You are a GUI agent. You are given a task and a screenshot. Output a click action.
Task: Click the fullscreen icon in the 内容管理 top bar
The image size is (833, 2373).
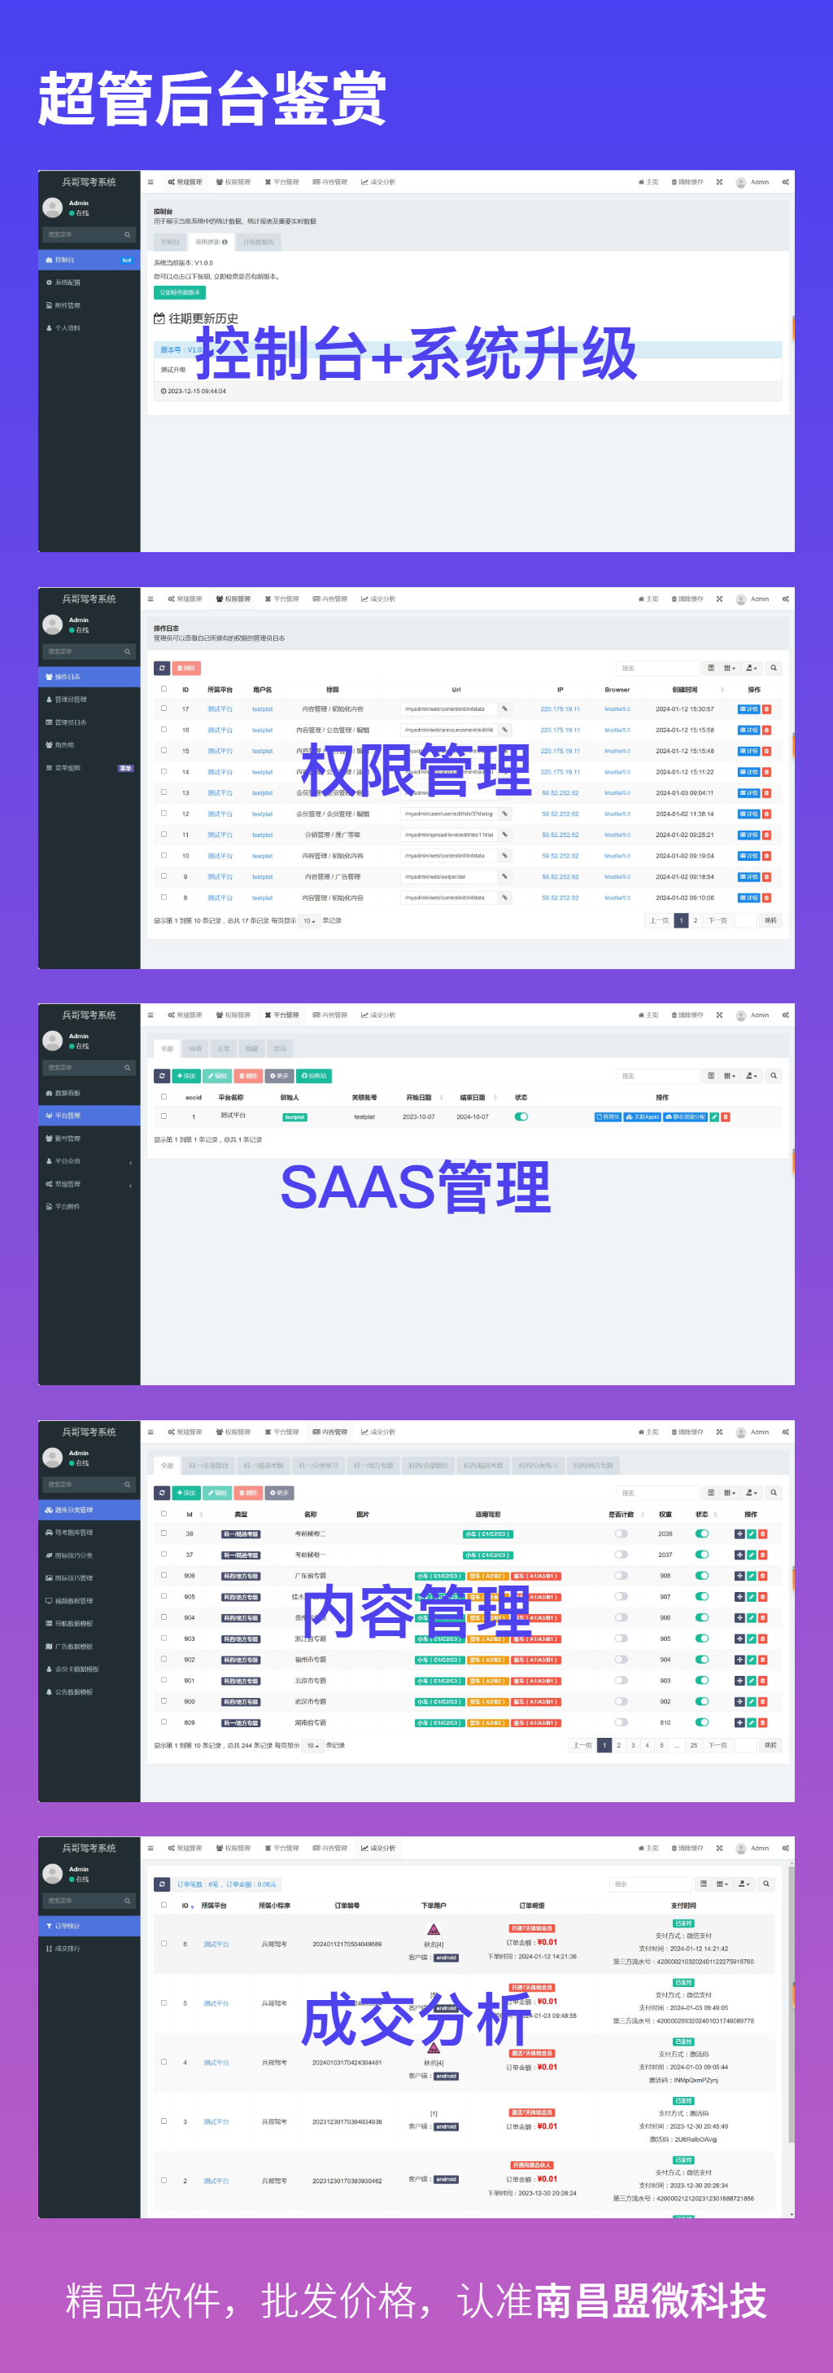[720, 1432]
